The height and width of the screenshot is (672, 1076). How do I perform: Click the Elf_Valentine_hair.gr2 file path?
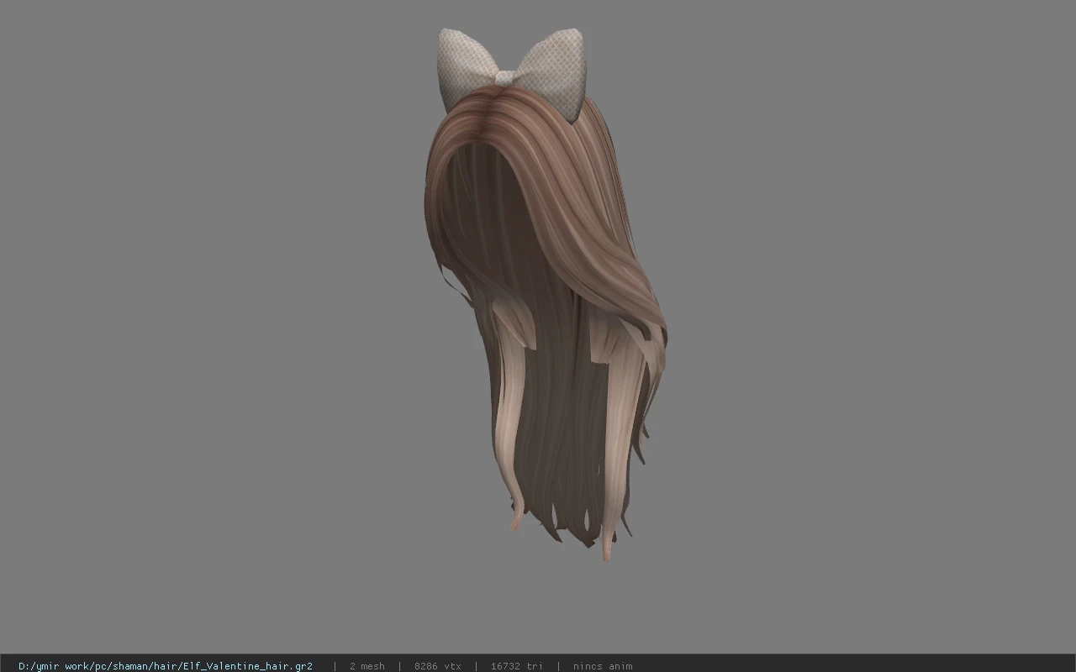tap(166, 666)
